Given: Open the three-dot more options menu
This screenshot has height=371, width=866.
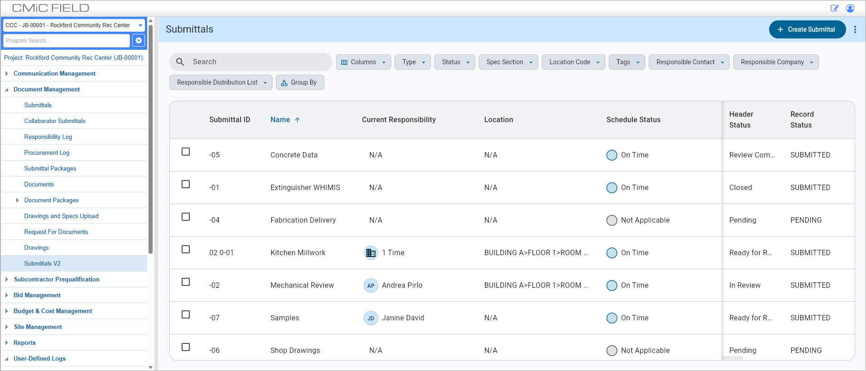Looking at the screenshot, I should click(855, 29).
